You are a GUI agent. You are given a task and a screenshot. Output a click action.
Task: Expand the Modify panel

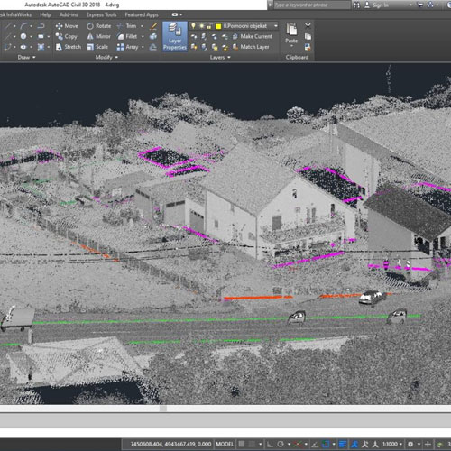pos(106,57)
